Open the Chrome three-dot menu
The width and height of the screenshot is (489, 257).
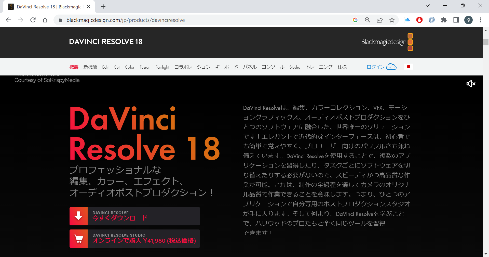point(480,20)
